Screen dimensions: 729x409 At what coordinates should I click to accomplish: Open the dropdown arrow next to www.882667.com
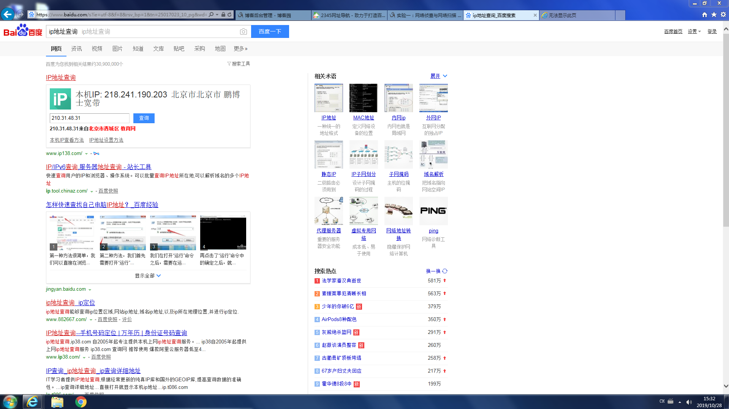pos(91,320)
